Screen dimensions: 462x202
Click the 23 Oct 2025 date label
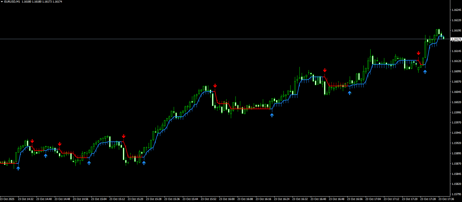(x=7, y=199)
